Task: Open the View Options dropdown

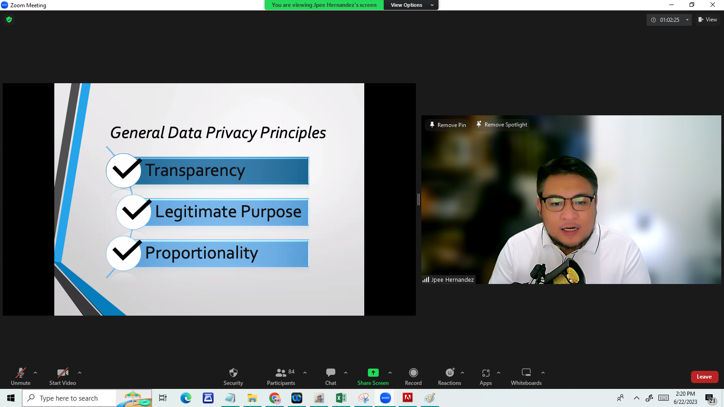Action: coord(411,5)
